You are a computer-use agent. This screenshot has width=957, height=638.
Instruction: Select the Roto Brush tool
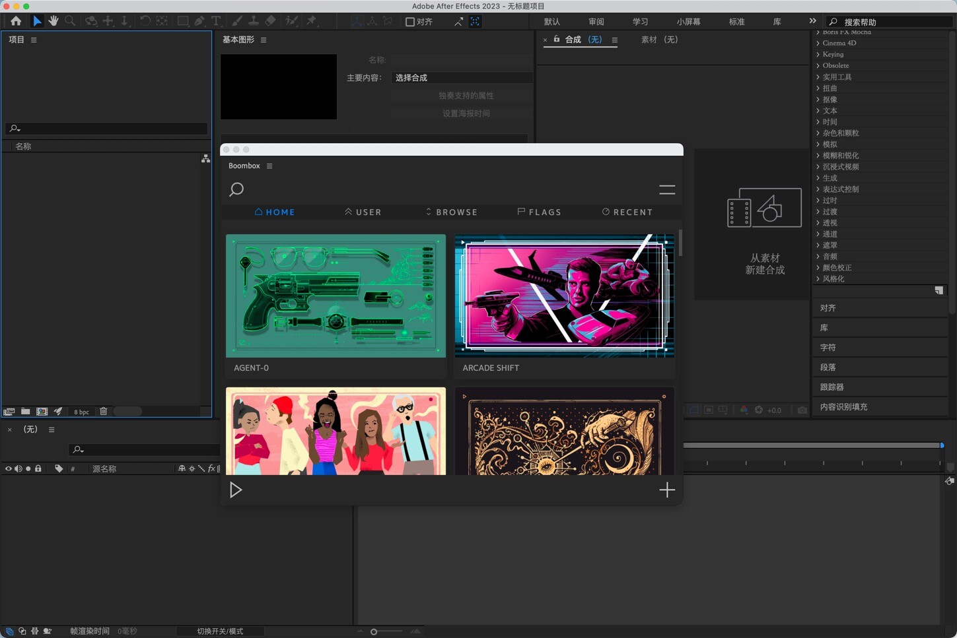(x=291, y=21)
